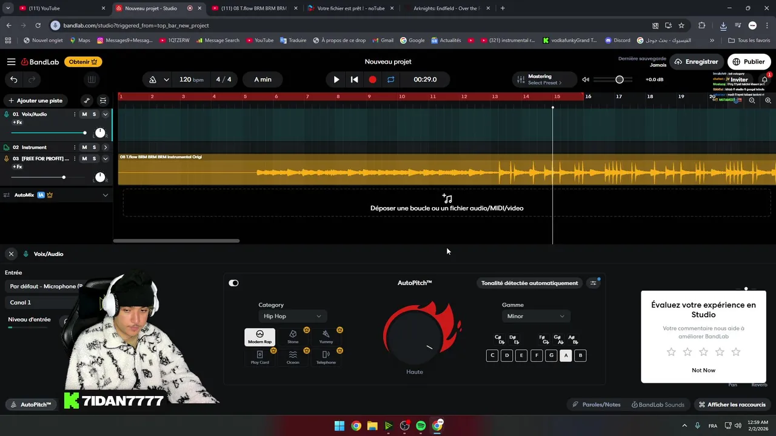The height and width of the screenshot is (436, 776).
Task: Click Not Now in the rating popup
Action: click(x=703, y=370)
